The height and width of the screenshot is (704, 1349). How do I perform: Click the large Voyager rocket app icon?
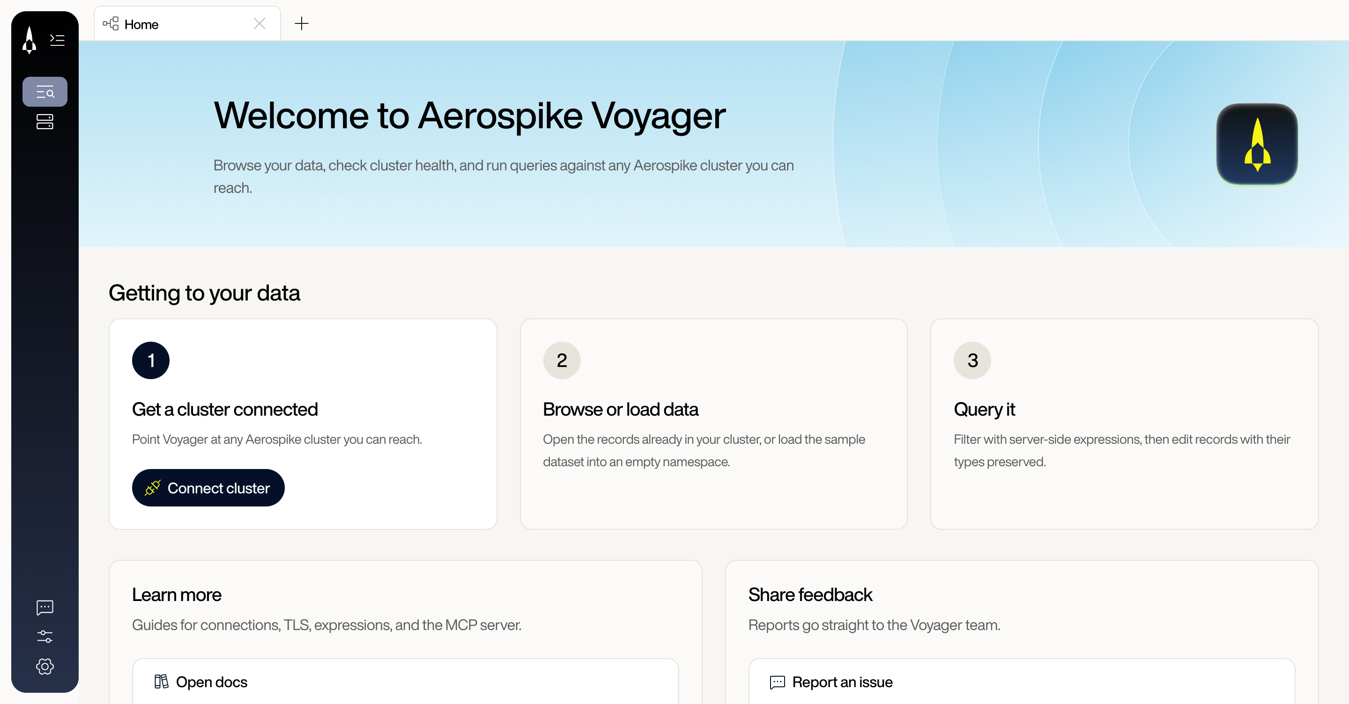click(x=1257, y=144)
